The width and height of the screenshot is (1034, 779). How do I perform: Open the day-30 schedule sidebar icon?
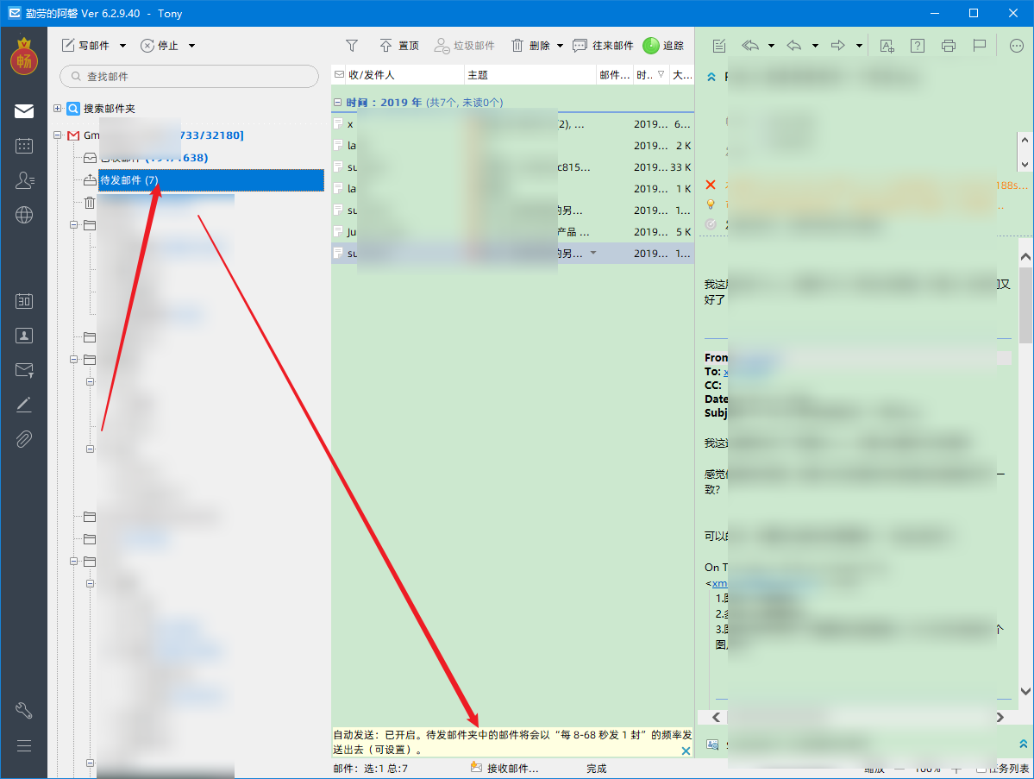click(24, 301)
